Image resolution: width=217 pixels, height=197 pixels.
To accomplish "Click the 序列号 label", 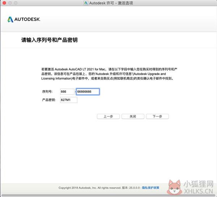I will 47,92.
